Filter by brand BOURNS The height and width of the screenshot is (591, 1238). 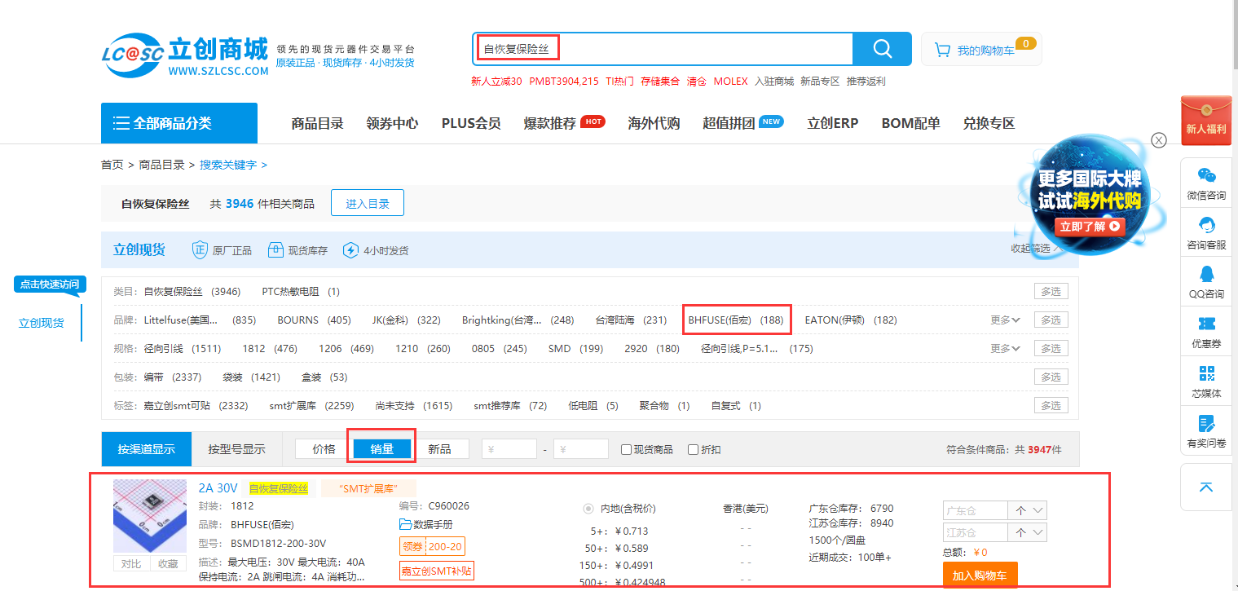coord(314,320)
